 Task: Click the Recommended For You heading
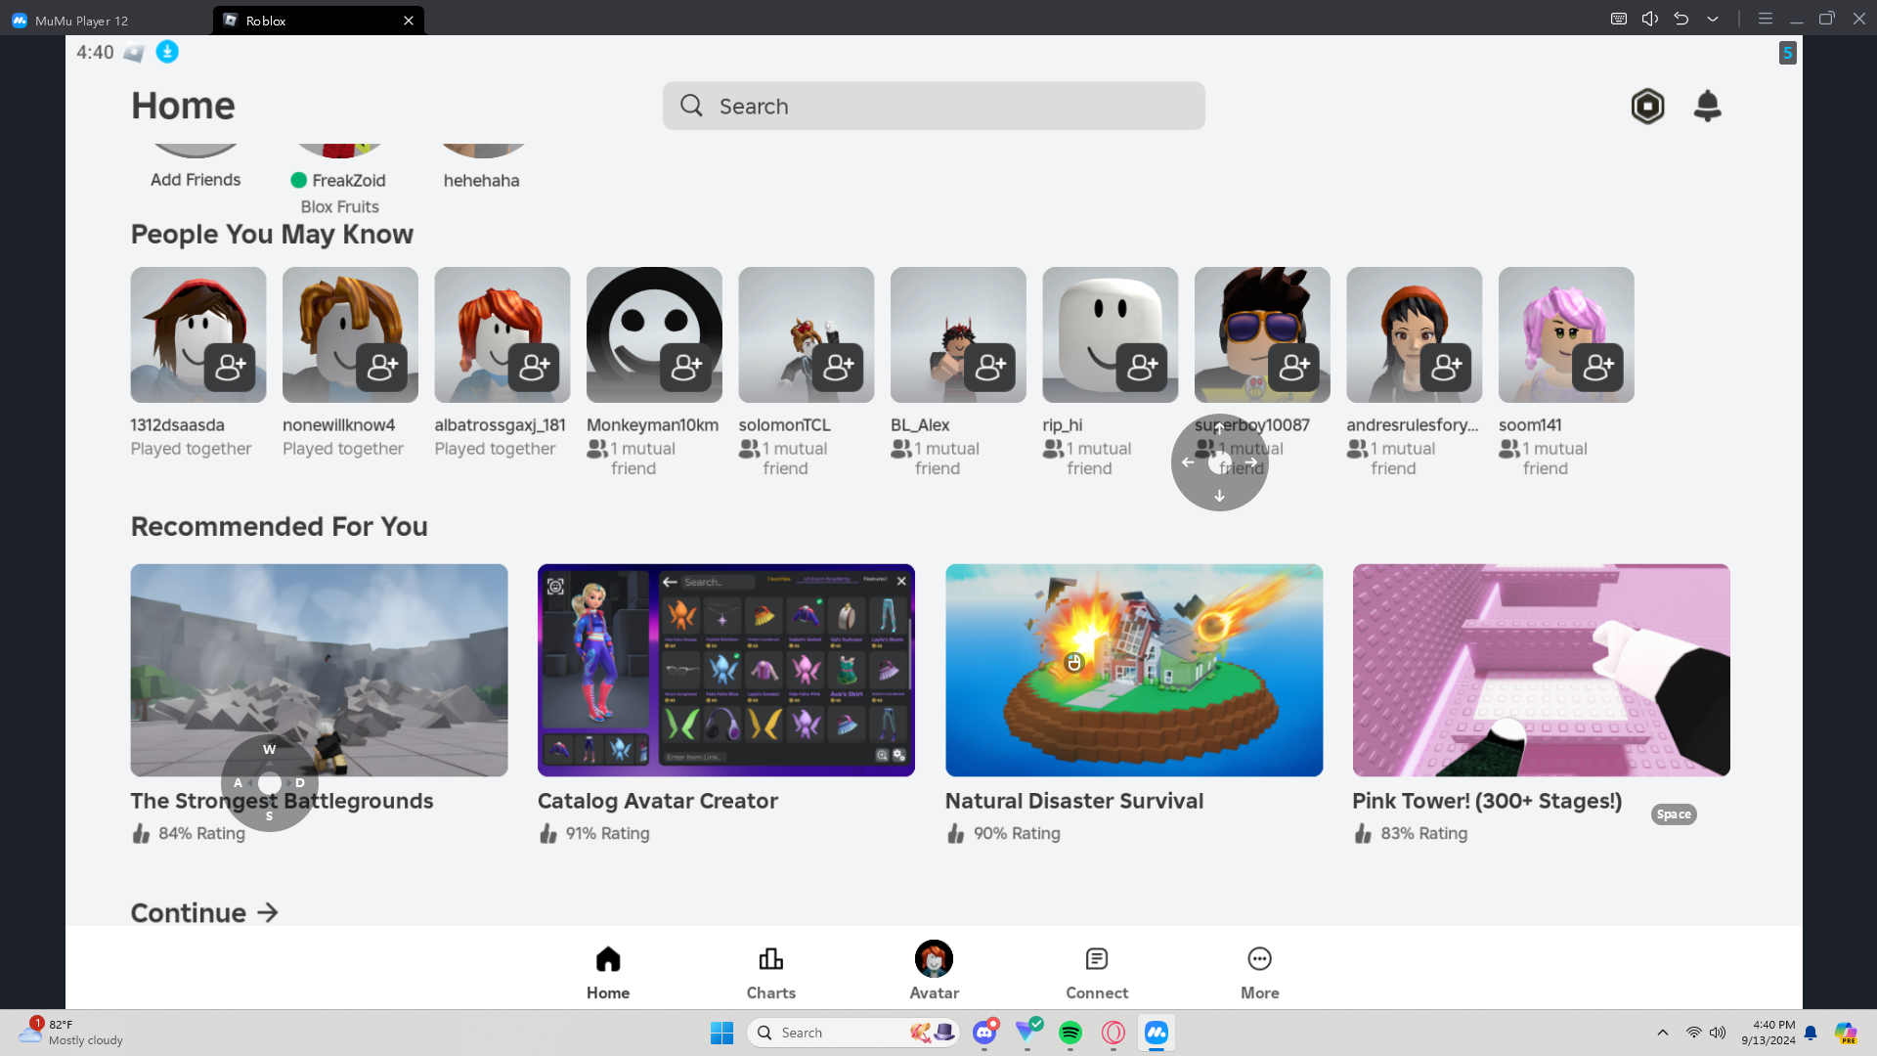click(280, 526)
